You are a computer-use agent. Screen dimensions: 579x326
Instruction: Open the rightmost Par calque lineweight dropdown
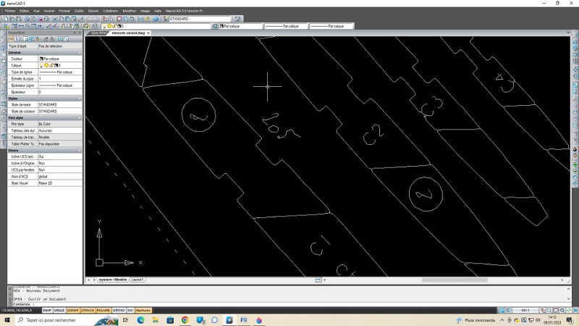331,26
